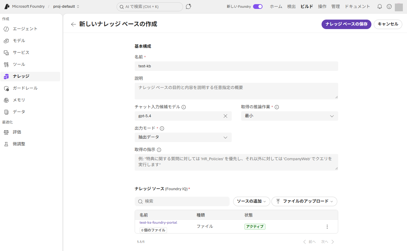Click the キャンセル button
Image resolution: width=407 pixels, height=251 pixels.
point(388,24)
